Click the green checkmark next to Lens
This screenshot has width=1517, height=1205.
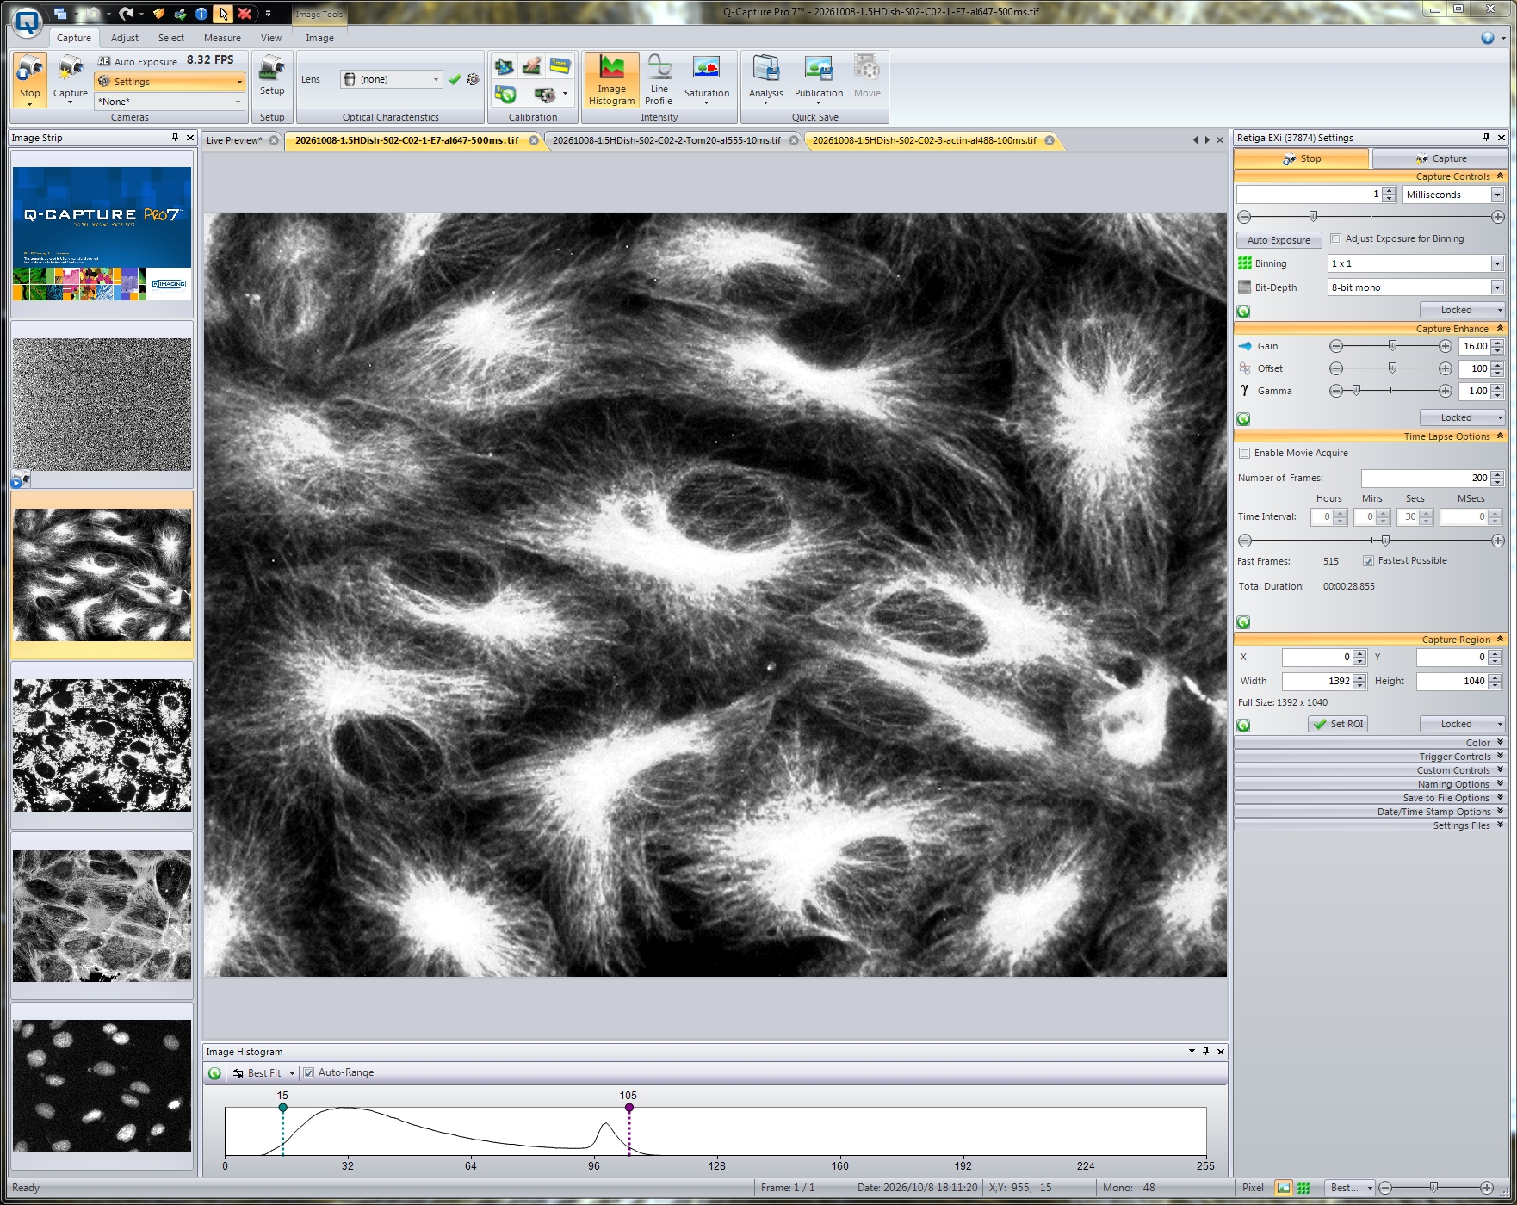click(x=455, y=79)
